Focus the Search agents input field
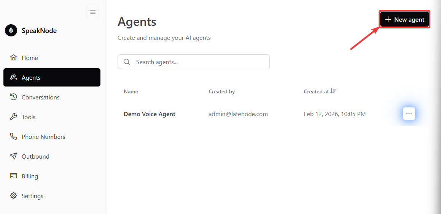 click(x=198, y=62)
